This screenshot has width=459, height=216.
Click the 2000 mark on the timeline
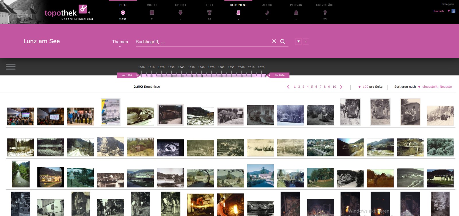(241, 67)
